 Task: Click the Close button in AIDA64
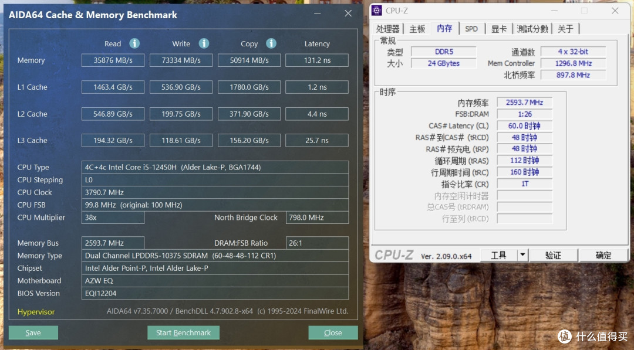click(333, 332)
